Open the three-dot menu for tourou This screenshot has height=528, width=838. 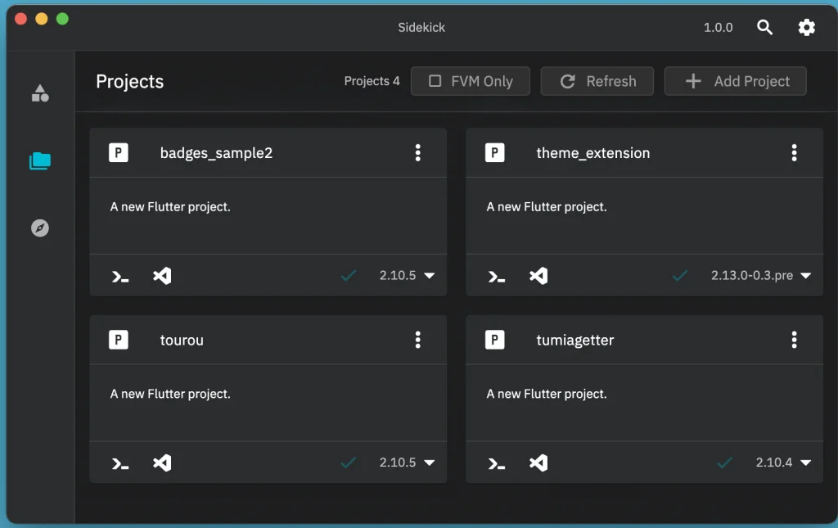(x=417, y=340)
